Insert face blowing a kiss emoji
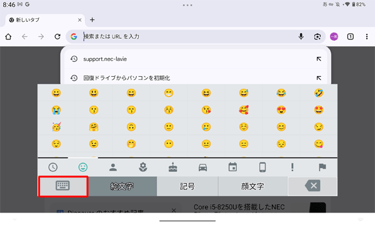 point(206,110)
